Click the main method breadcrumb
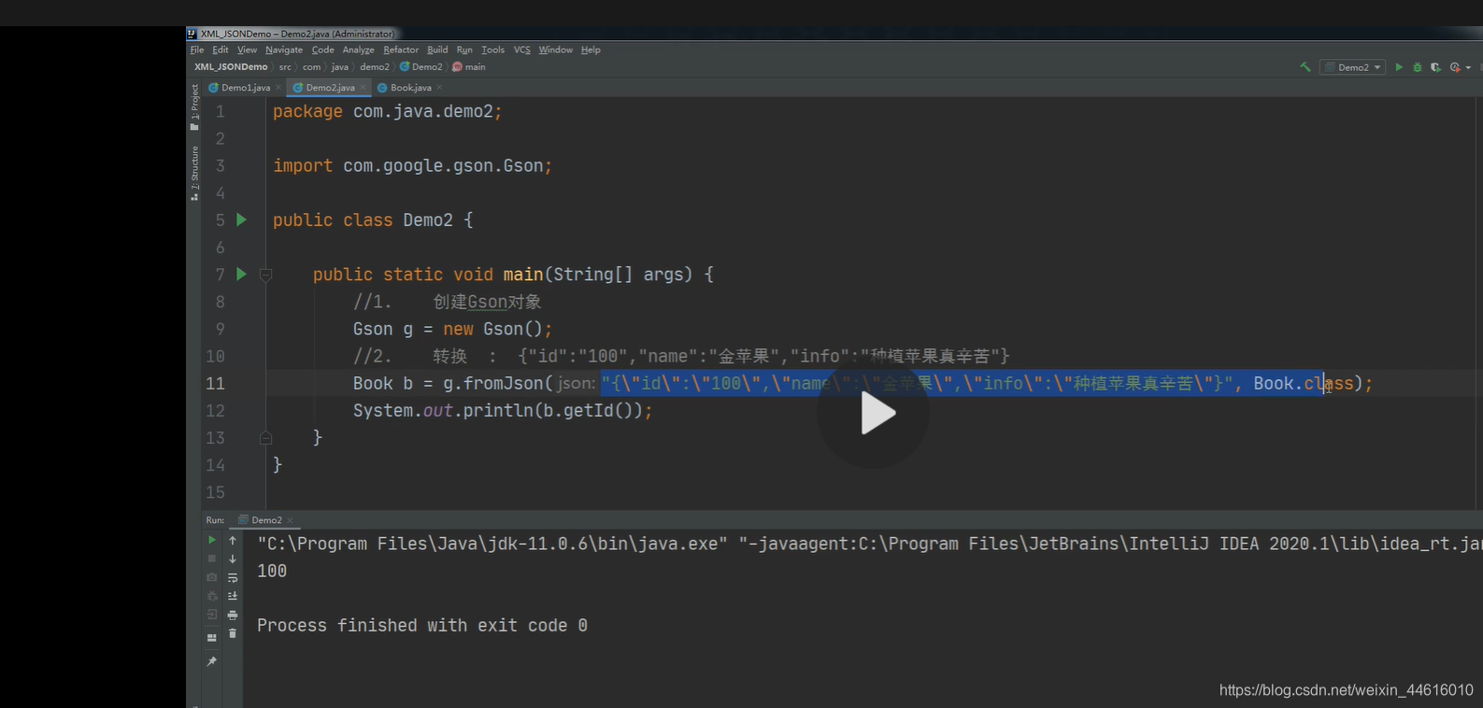The image size is (1483, 708). [x=469, y=67]
